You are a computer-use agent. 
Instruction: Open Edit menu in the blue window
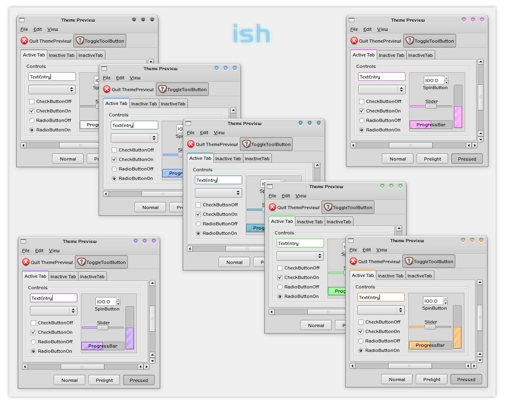point(120,78)
